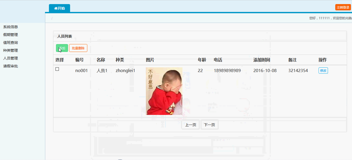
Task: Click the 图片 column header
Action: point(150,60)
